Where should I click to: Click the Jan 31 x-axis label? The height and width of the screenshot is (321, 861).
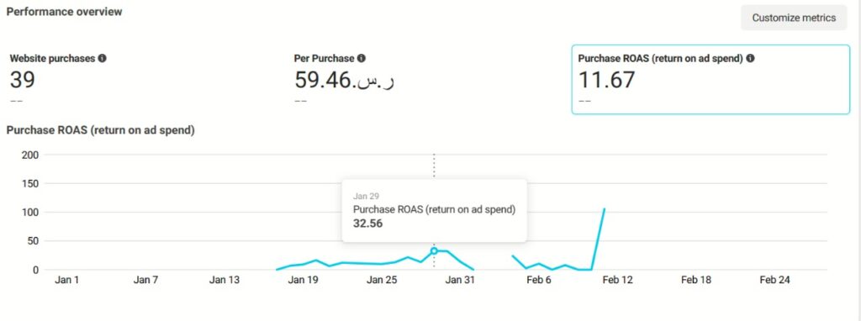(460, 280)
